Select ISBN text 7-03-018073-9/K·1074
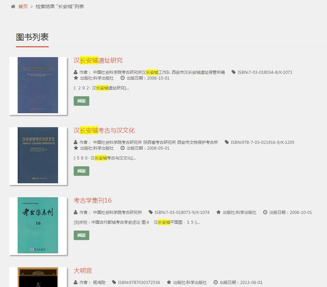This screenshot has height=287, width=327. coord(182,212)
